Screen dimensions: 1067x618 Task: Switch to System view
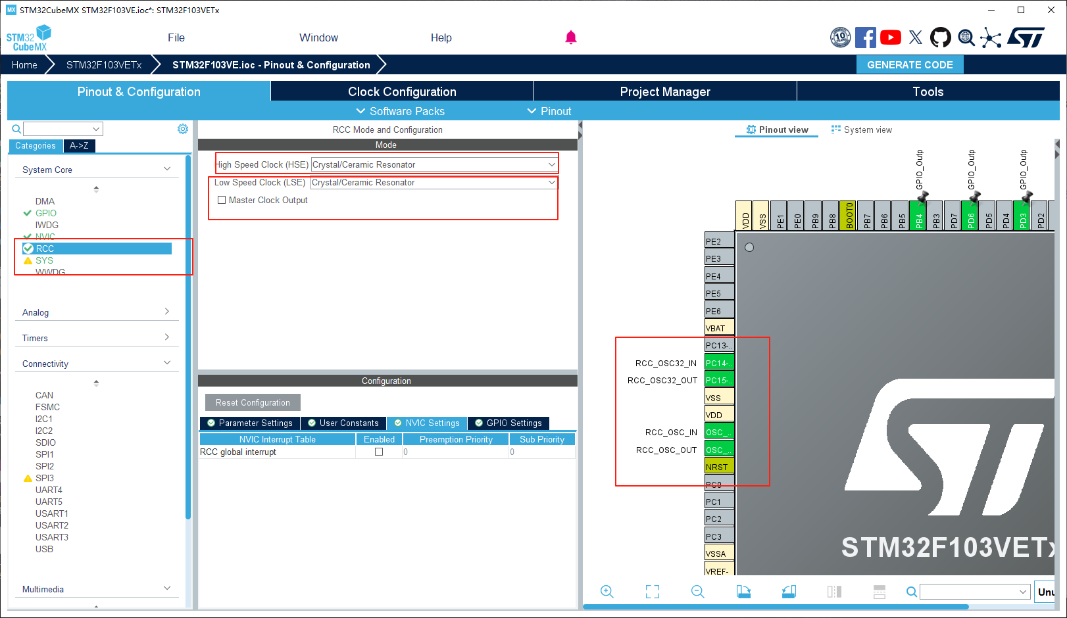tap(862, 130)
